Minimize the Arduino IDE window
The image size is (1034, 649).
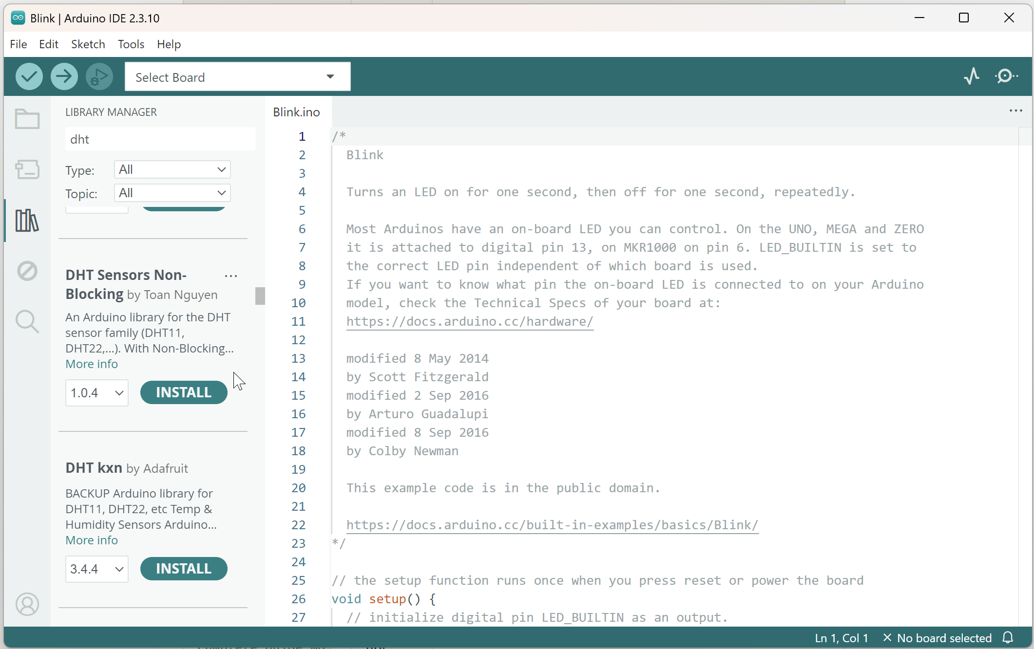point(919,18)
